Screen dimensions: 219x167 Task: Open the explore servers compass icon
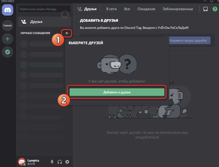pyautogui.click(x=8, y=52)
